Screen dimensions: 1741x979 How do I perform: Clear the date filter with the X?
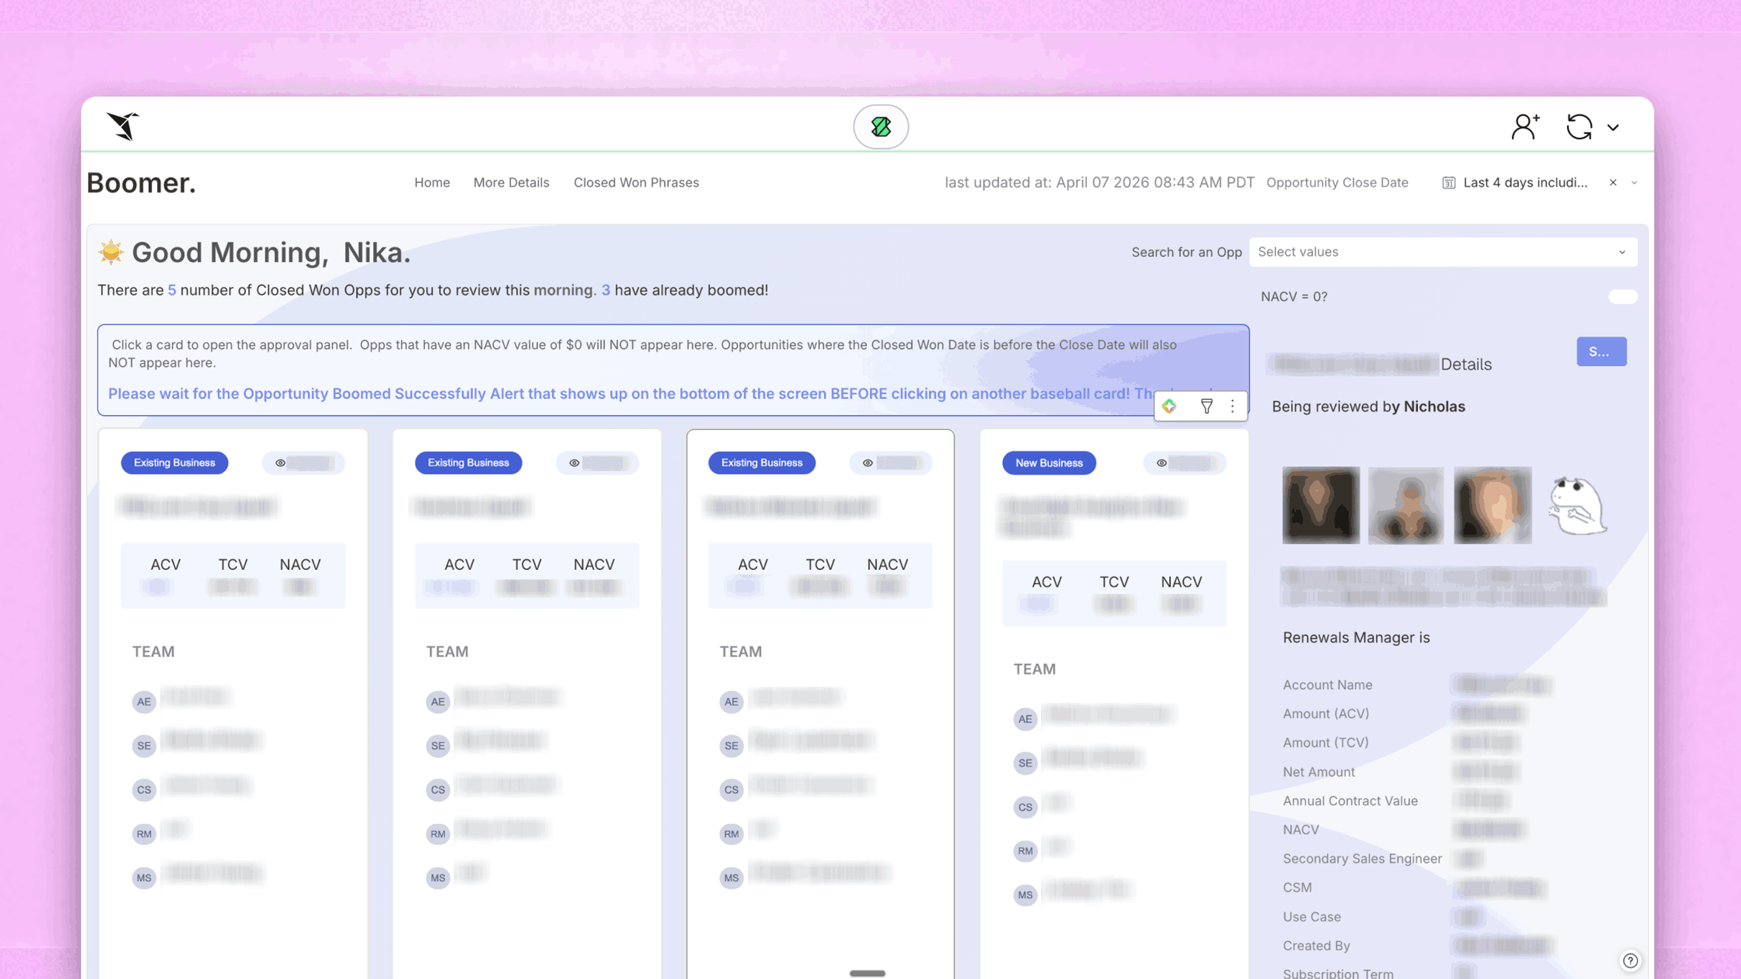tap(1613, 182)
